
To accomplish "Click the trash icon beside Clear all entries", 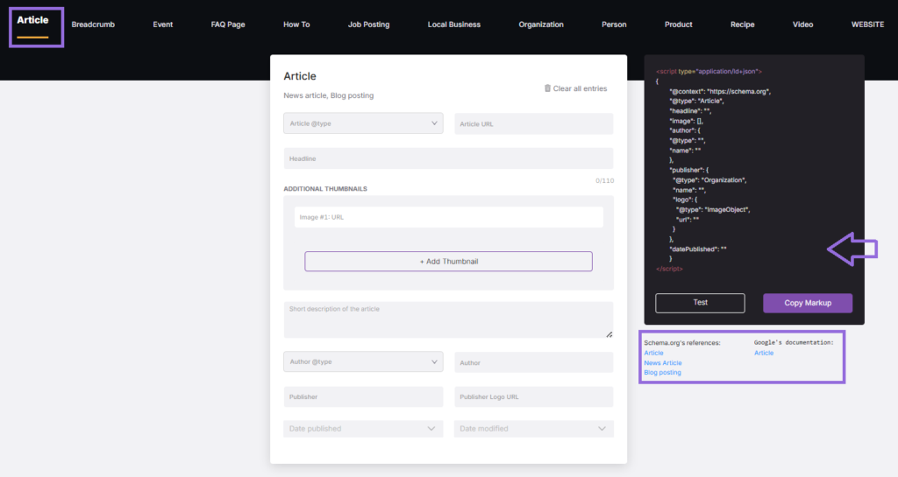I will 547,88.
